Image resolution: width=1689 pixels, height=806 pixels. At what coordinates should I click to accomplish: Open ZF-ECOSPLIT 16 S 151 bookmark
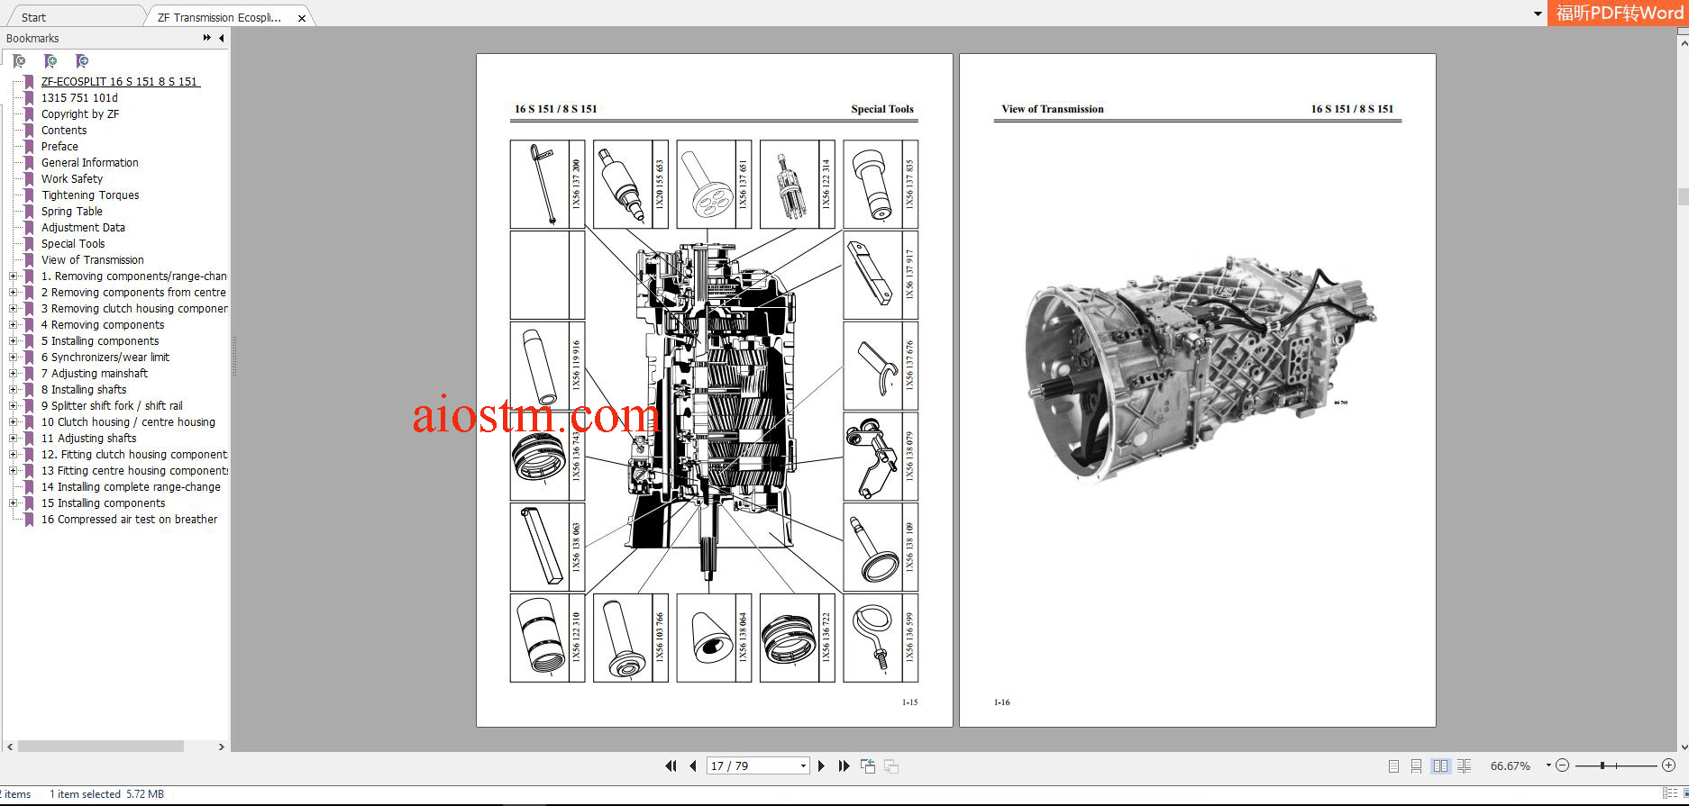coord(120,82)
